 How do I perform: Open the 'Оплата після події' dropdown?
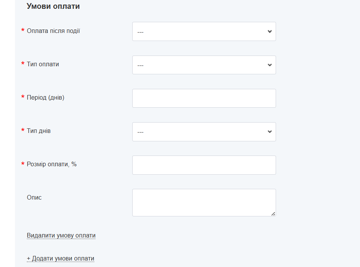pos(204,31)
